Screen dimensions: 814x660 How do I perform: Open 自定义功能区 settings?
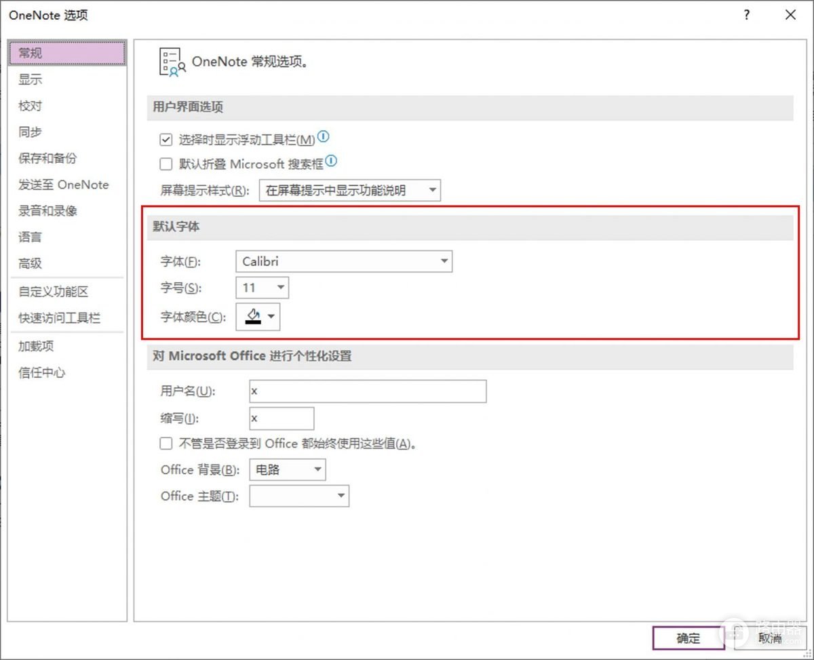click(x=53, y=292)
